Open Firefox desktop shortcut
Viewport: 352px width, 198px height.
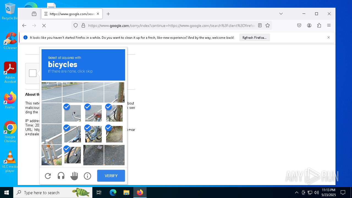pos(10,100)
